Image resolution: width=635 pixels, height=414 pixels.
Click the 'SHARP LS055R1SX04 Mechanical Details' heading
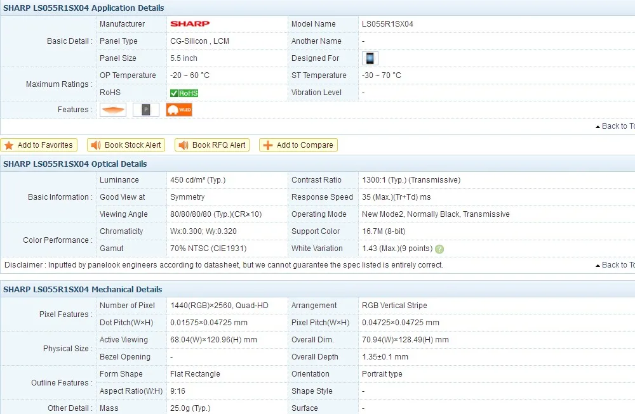point(83,290)
